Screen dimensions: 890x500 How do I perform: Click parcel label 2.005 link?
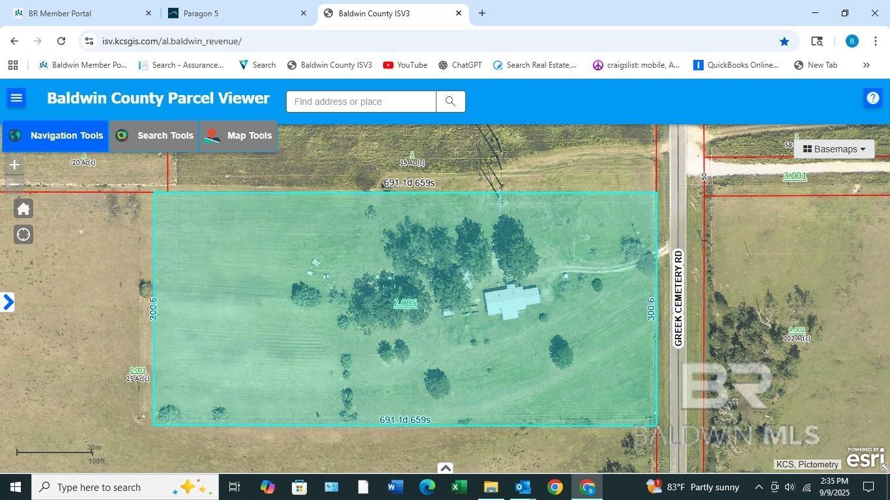pyautogui.click(x=405, y=303)
